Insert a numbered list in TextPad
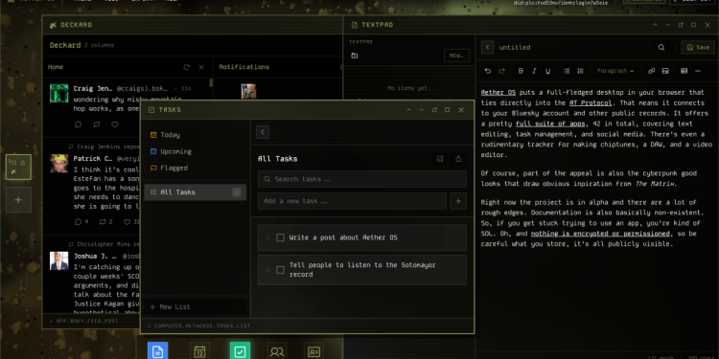This screenshot has height=359, width=719. click(x=581, y=71)
